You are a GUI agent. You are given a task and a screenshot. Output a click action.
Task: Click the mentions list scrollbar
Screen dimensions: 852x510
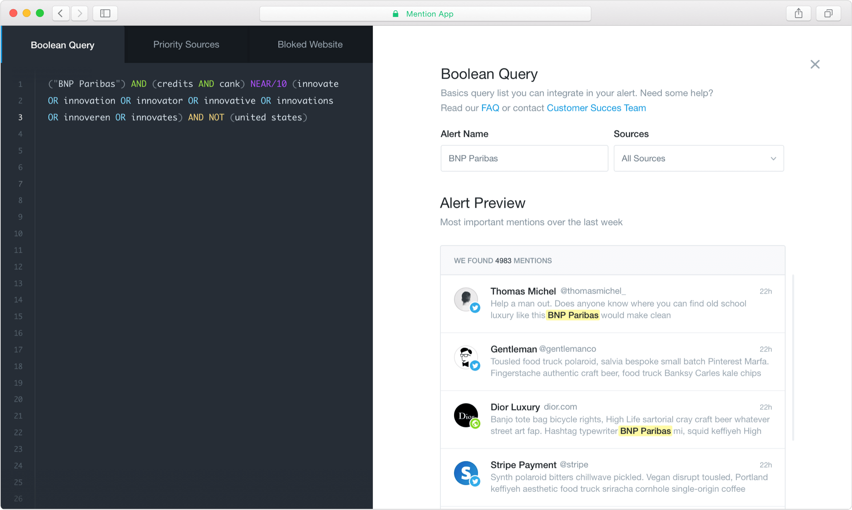793,357
